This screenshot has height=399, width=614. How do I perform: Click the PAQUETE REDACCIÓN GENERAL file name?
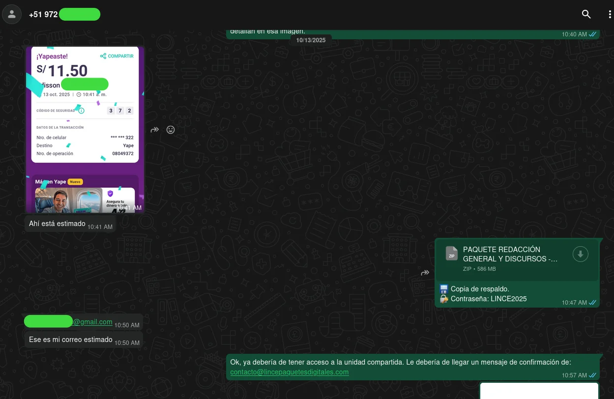(x=510, y=254)
